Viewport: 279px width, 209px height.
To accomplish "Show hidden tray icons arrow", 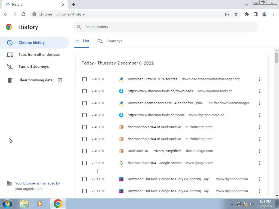I will [x=232, y=204].
